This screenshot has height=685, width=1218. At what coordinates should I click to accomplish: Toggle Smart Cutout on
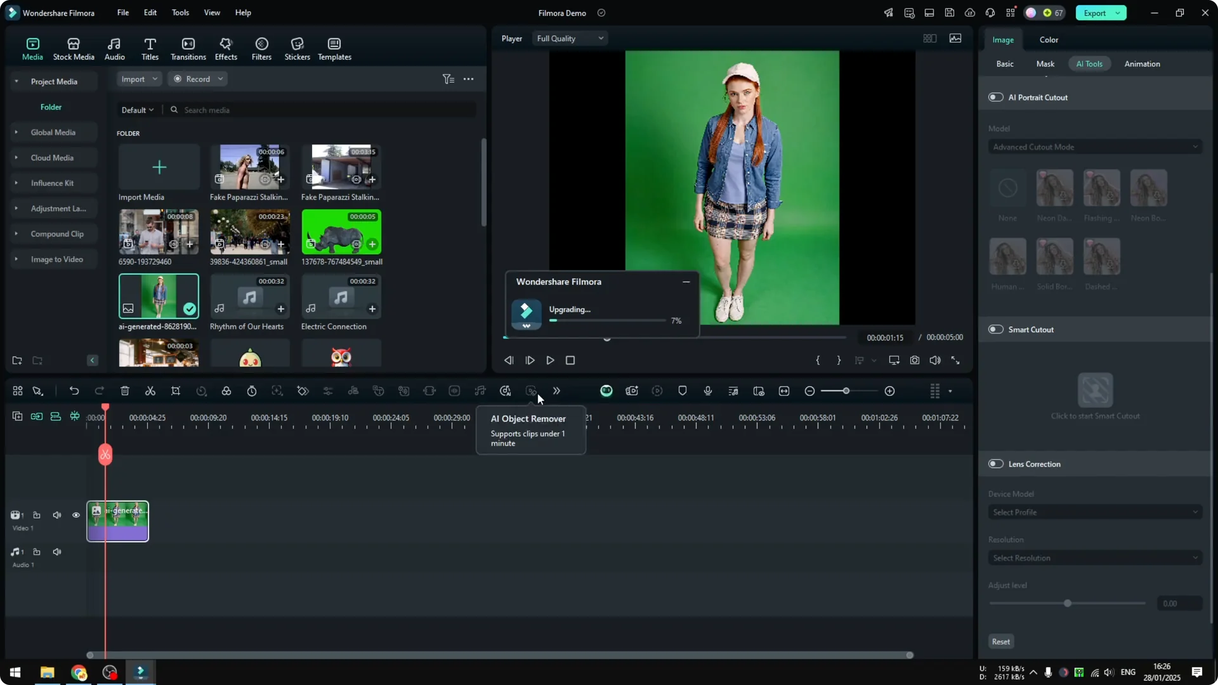point(995,329)
